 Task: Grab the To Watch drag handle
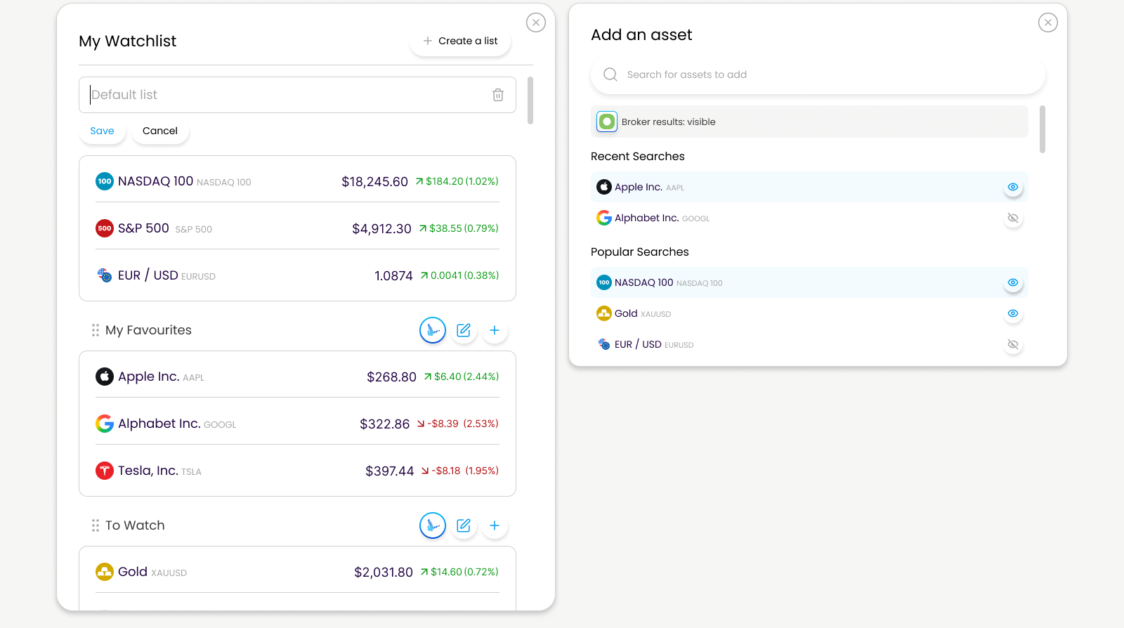(96, 525)
